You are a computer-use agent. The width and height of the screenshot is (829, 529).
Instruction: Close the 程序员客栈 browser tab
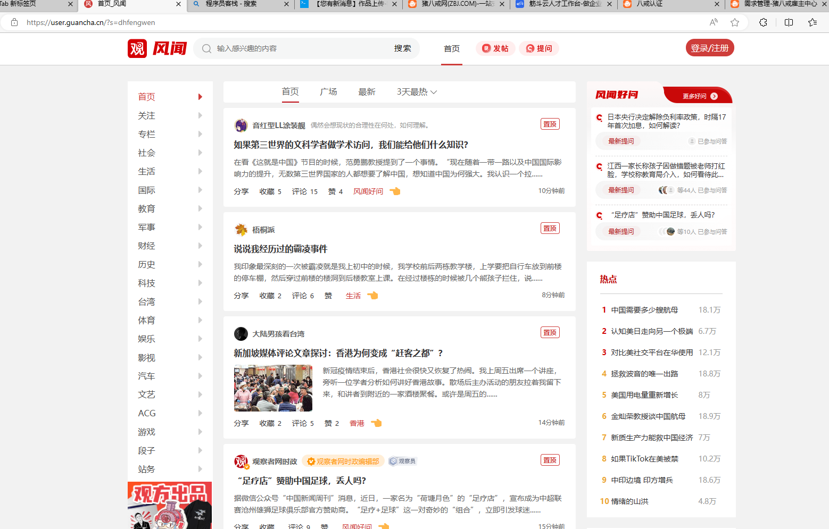click(286, 4)
